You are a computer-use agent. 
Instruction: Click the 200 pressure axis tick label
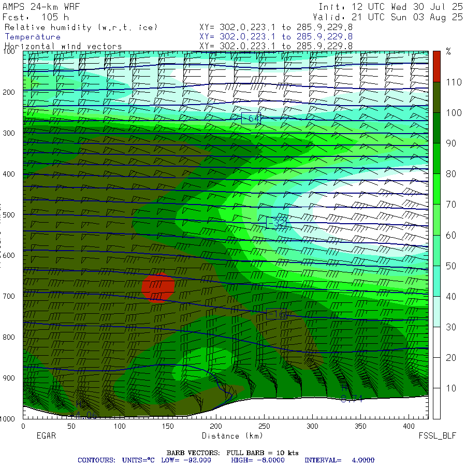click(9, 92)
